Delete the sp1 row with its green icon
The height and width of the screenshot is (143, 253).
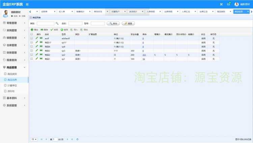point(41,59)
